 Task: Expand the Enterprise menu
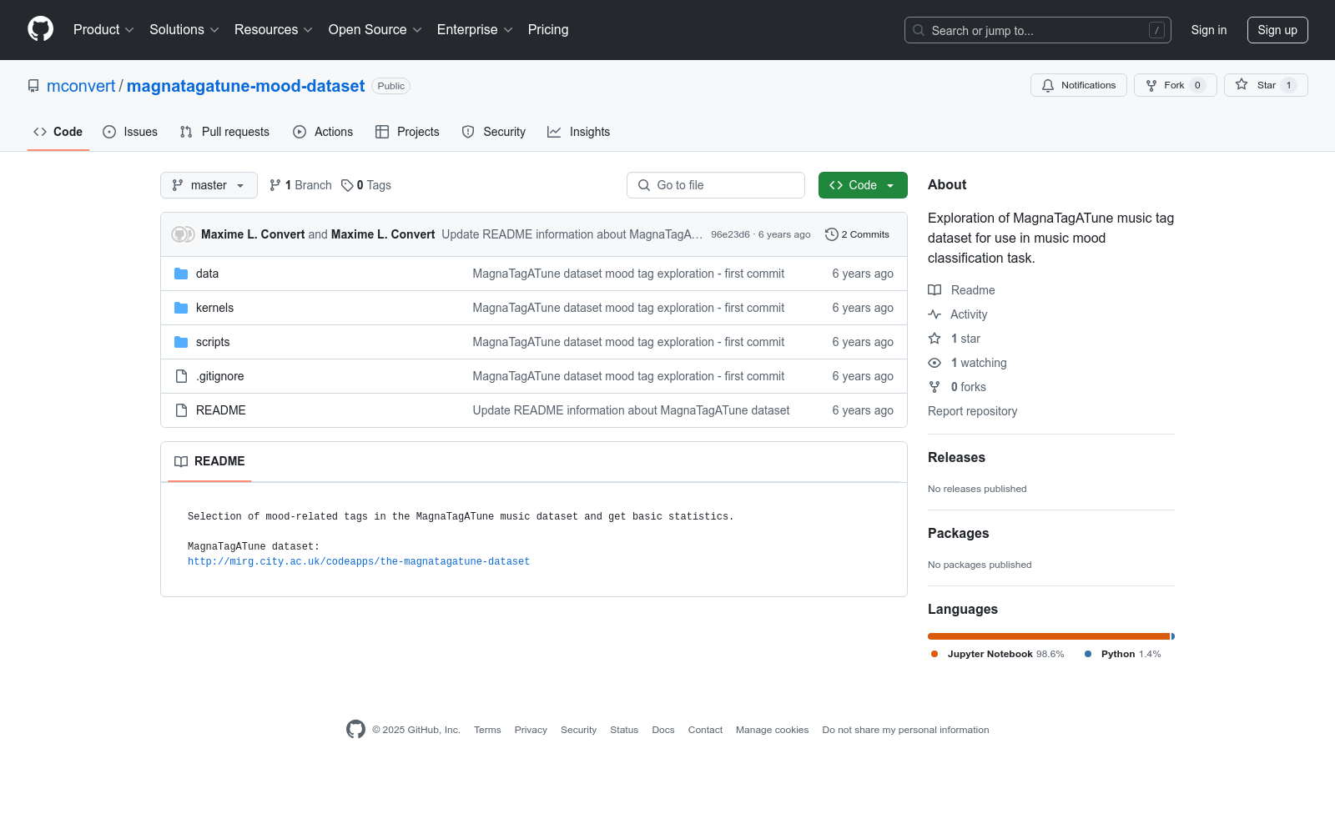click(475, 29)
